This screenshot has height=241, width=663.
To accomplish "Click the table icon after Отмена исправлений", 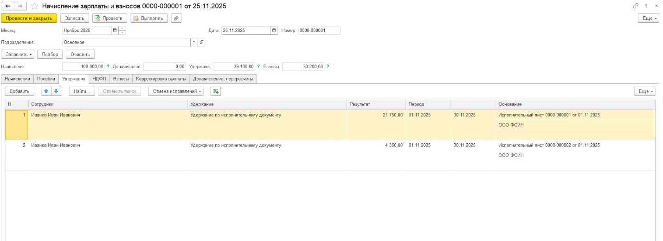I will point(215,91).
